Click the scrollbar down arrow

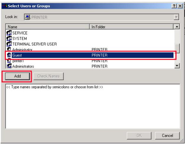coord(177,66)
